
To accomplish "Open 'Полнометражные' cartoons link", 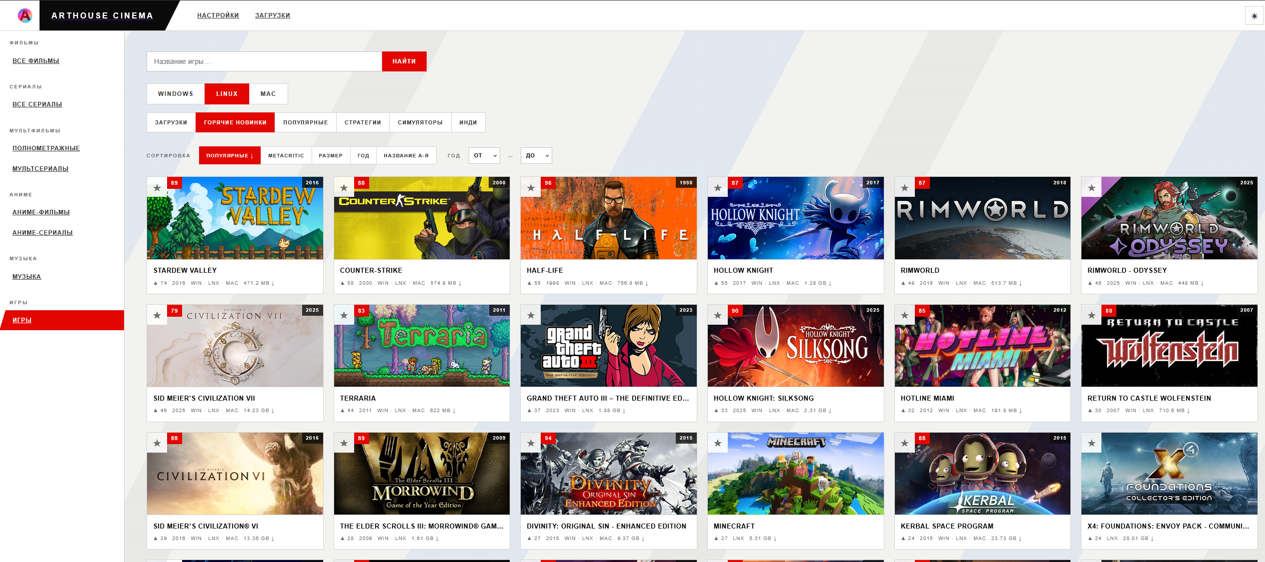I will (x=46, y=148).
